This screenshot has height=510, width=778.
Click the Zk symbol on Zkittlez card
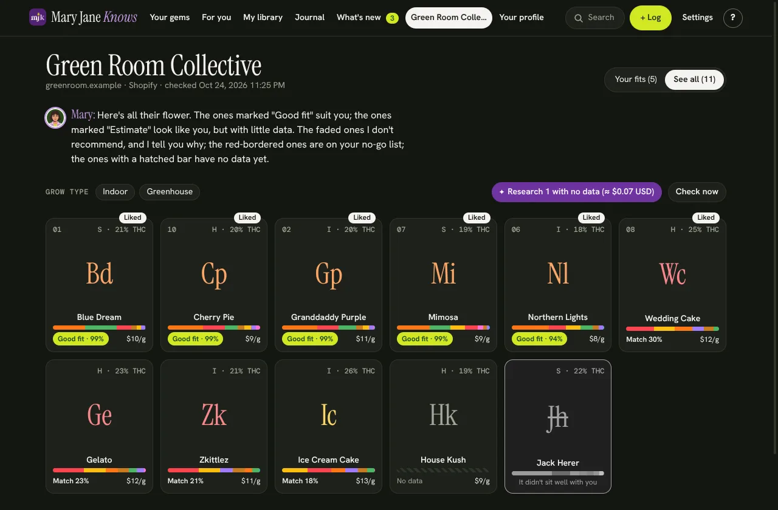tap(214, 415)
